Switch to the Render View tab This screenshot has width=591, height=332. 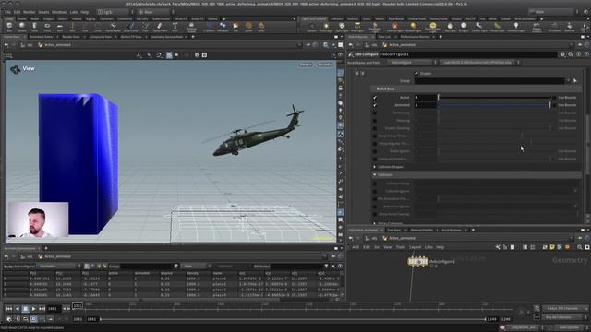point(71,37)
